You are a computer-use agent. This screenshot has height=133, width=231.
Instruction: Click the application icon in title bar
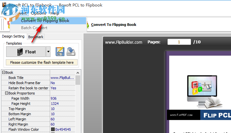click(5, 5)
